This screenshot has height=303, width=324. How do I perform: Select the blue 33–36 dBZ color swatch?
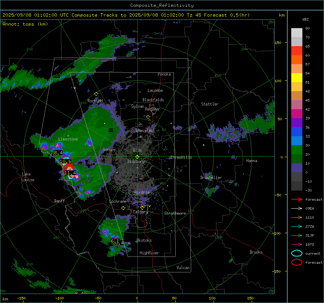click(297, 132)
